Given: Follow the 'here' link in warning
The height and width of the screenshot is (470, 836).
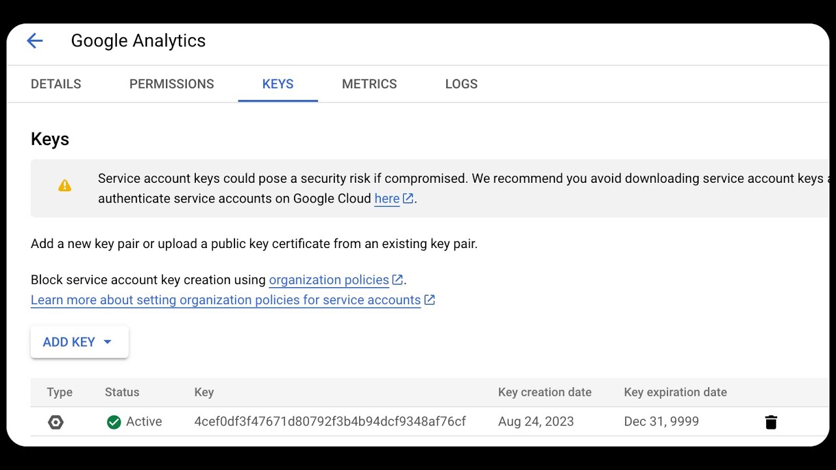Looking at the screenshot, I should tap(387, 199).
